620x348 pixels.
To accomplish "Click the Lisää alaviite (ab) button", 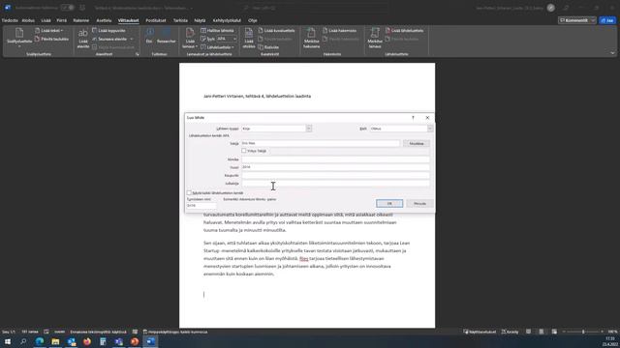I will tap(83, 39).
